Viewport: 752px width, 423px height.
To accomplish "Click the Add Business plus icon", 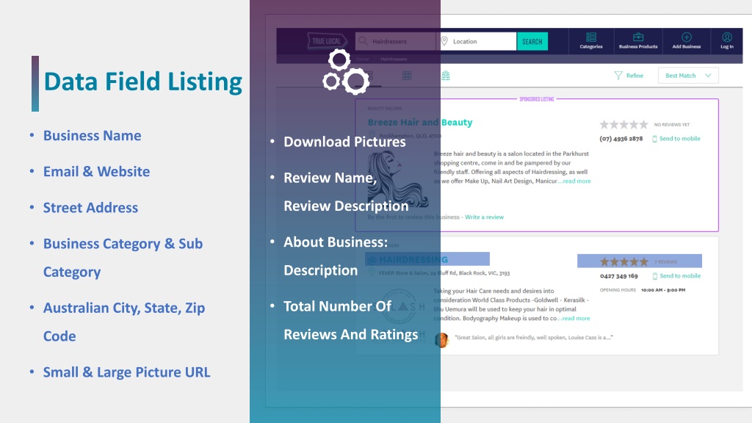I will (687, 37).
